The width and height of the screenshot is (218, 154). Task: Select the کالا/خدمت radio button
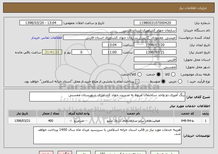tap(140, 74)
